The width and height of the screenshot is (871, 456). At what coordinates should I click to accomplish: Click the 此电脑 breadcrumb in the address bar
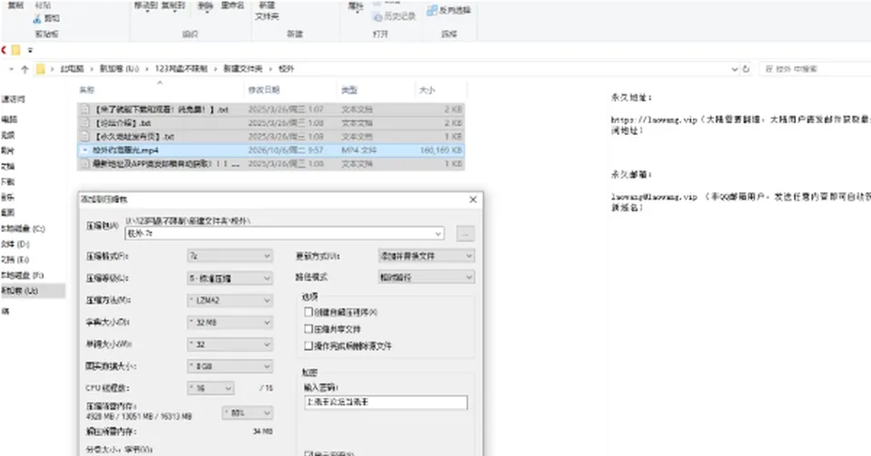pyautogui.click(x=72, y=69)
